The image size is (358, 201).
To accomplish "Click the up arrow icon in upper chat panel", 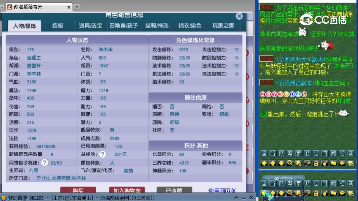I will click(x=272, y=163).
